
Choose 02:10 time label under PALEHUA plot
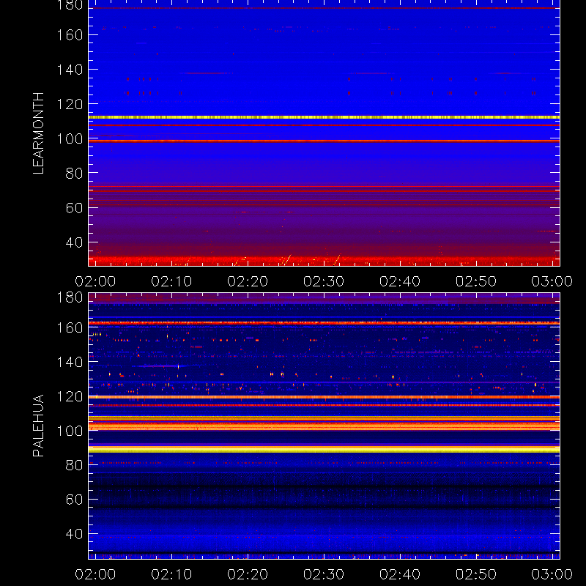pos(171,574)
